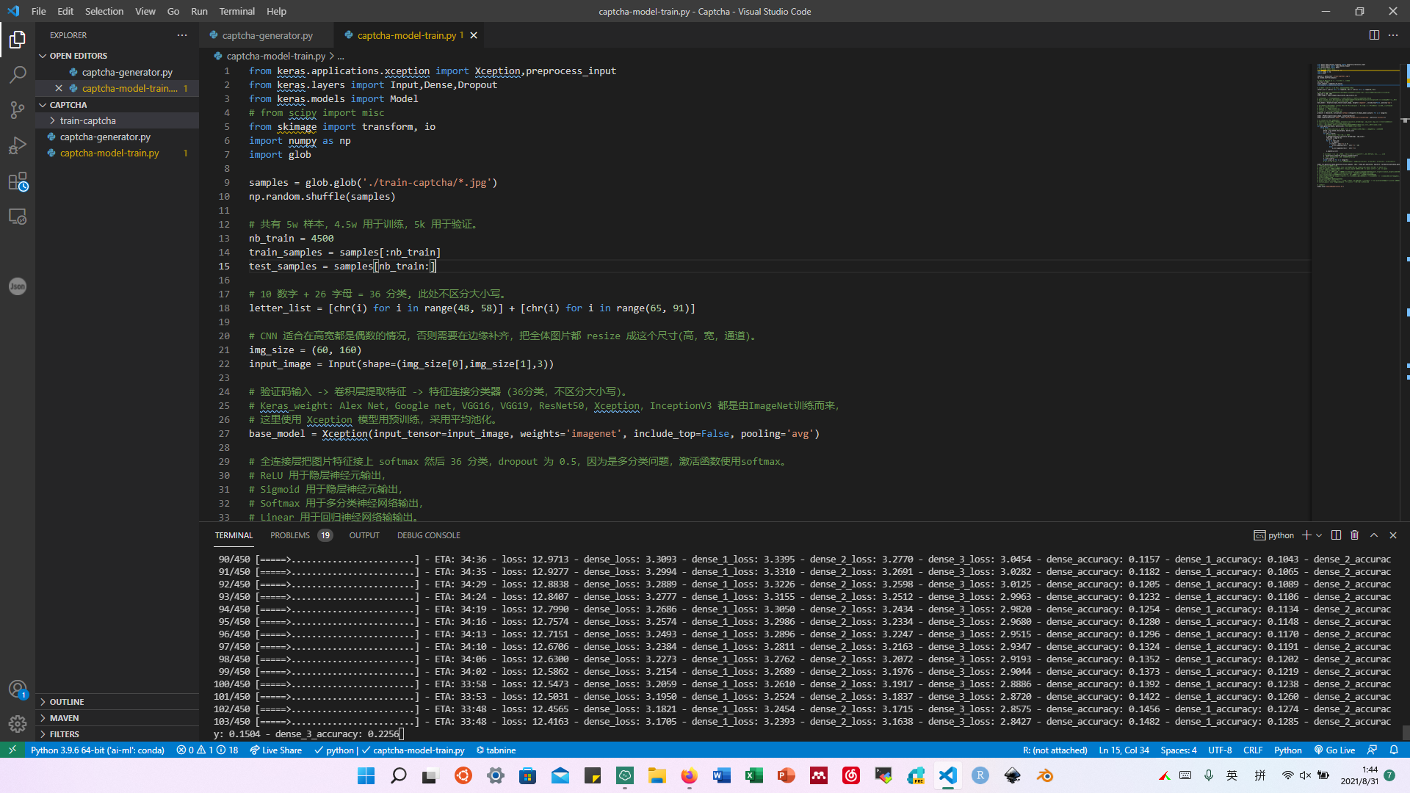Open the Help menu
This screenshot has width=1410, height=793.
[x=276, y=11]
